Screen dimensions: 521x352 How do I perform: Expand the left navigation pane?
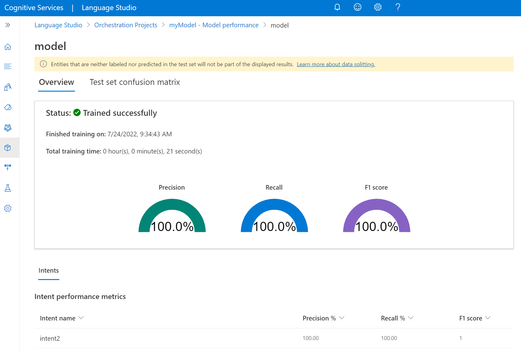point(8,25)
